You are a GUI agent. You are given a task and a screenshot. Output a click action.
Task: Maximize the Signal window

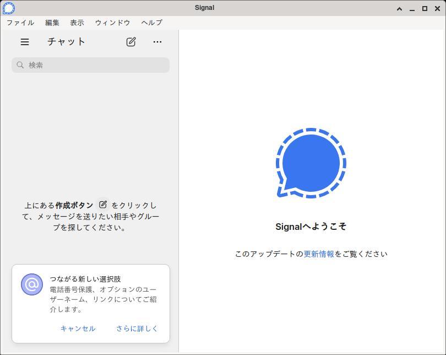[425, 9]
